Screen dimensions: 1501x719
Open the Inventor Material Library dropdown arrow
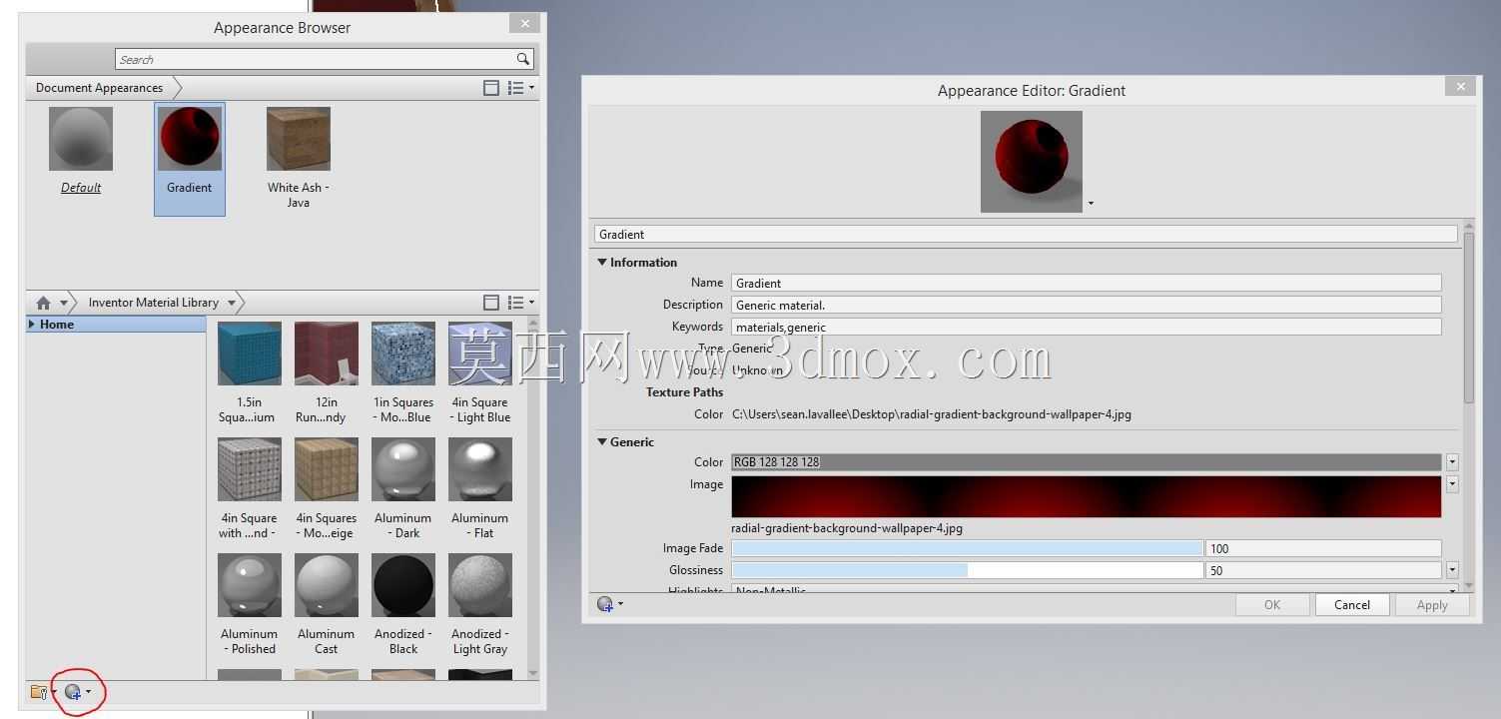232,303
